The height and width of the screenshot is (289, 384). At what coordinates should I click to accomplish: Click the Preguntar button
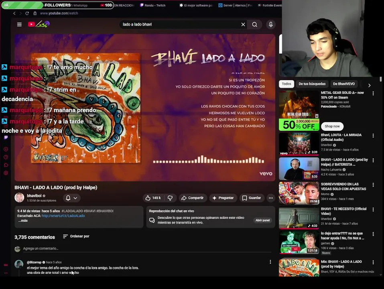click(x=223, y=198)
